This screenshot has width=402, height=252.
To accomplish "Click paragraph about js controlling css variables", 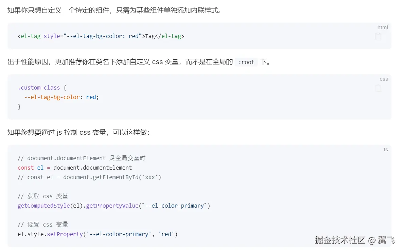I will tap(78, 132).
